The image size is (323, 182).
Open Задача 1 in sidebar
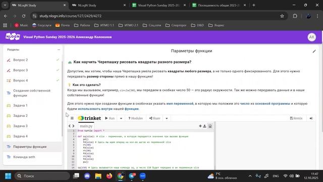(x=32, y=106)
